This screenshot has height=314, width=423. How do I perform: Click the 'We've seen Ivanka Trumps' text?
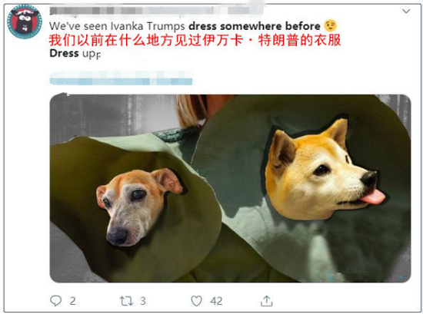(x=117, y=26)
